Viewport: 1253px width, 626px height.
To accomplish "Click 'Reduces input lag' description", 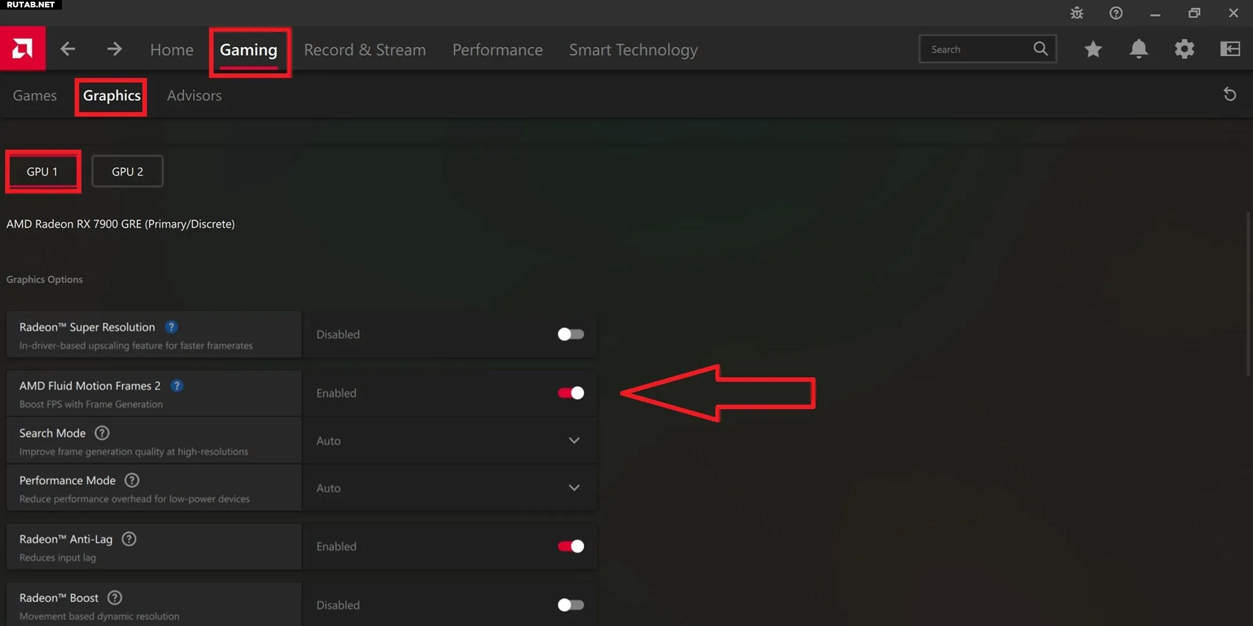I will point(58,558).
